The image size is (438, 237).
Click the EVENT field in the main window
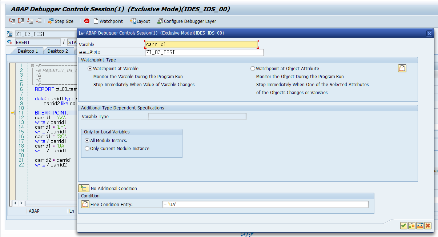click(38, 43)
